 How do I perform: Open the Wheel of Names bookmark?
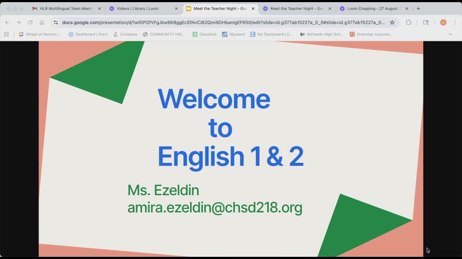pos(40,34)
